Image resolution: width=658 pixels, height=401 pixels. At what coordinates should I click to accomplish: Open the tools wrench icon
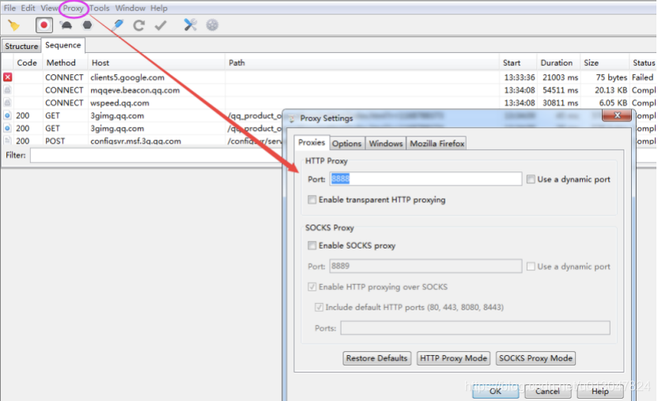tap(190, 25)
